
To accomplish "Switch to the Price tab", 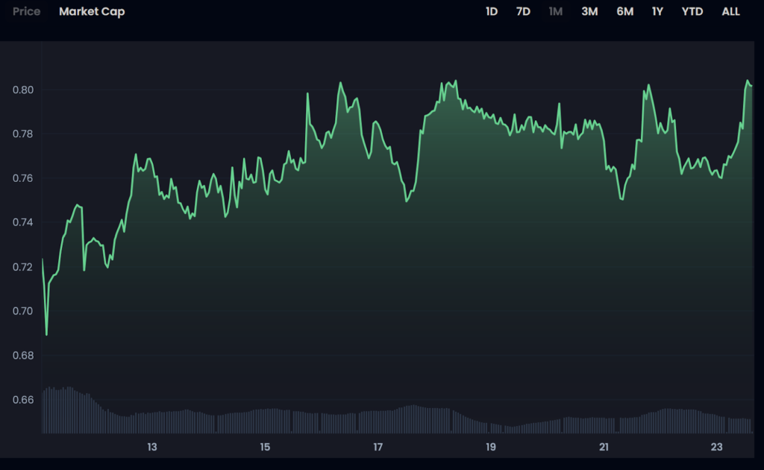I will pyautogui.click(x=27, y=12).
